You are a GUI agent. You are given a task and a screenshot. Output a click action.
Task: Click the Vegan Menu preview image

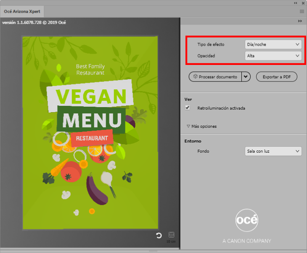click(x=90, y=133)
